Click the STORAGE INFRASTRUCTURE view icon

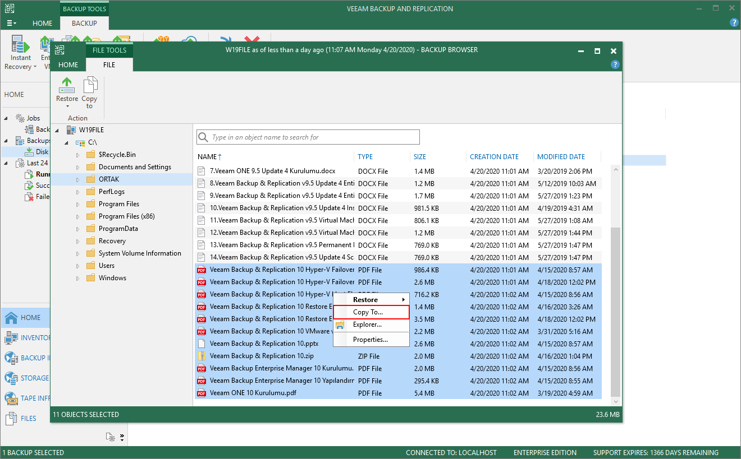click(x=11, y=378)
